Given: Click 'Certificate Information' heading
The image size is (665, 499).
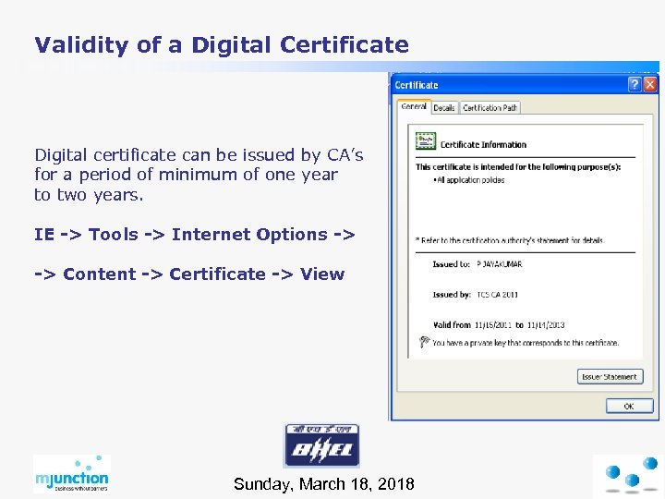Looking at the screenshot, I should click(x=483, y=145).
